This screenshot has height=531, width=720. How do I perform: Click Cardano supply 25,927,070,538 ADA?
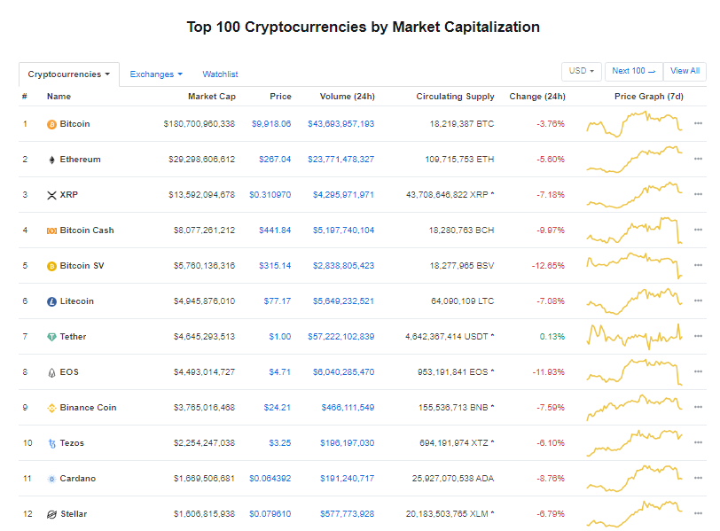pyautogui.click(x=453, y=478)
